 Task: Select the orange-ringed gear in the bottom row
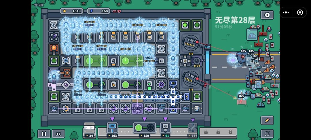[66, 109]
